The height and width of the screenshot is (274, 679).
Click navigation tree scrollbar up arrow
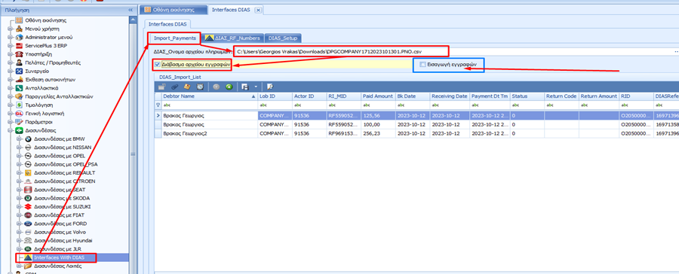(x=133, y=19)
